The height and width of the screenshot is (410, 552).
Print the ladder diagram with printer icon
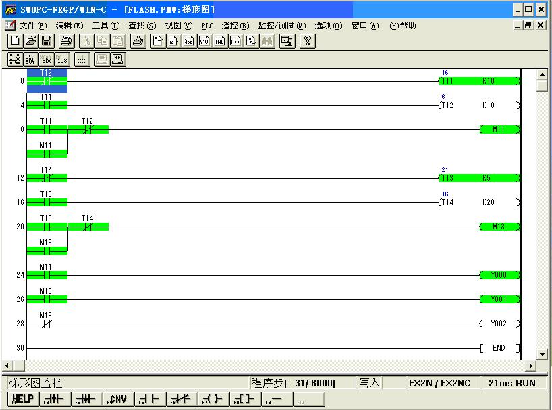click(66, 41)
